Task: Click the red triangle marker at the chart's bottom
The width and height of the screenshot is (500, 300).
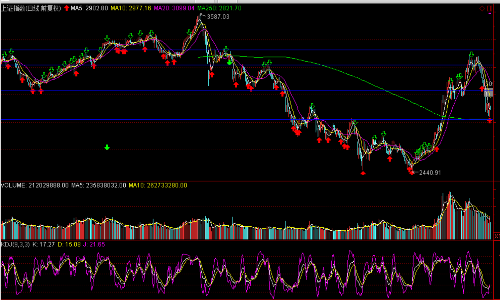Action: click(x=363, y=173)
